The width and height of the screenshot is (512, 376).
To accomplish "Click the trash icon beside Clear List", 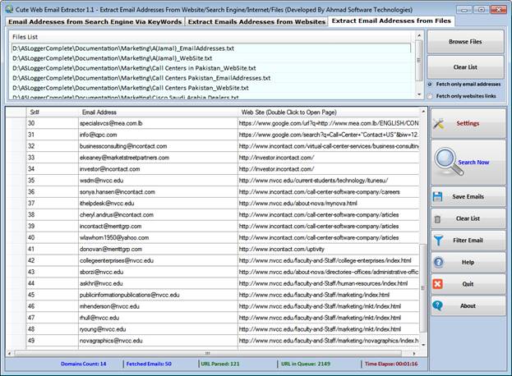I will pyautogui.click(x=438, y=218).
